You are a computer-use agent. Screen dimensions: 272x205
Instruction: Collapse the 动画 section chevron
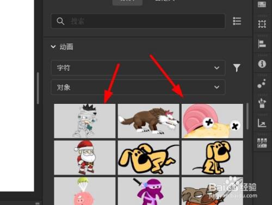53,47
